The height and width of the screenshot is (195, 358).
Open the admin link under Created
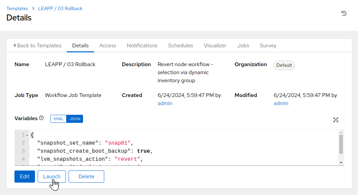(165, 103)
